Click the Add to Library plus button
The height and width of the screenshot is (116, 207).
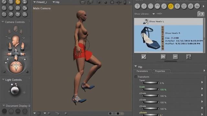tap(163, 57)
